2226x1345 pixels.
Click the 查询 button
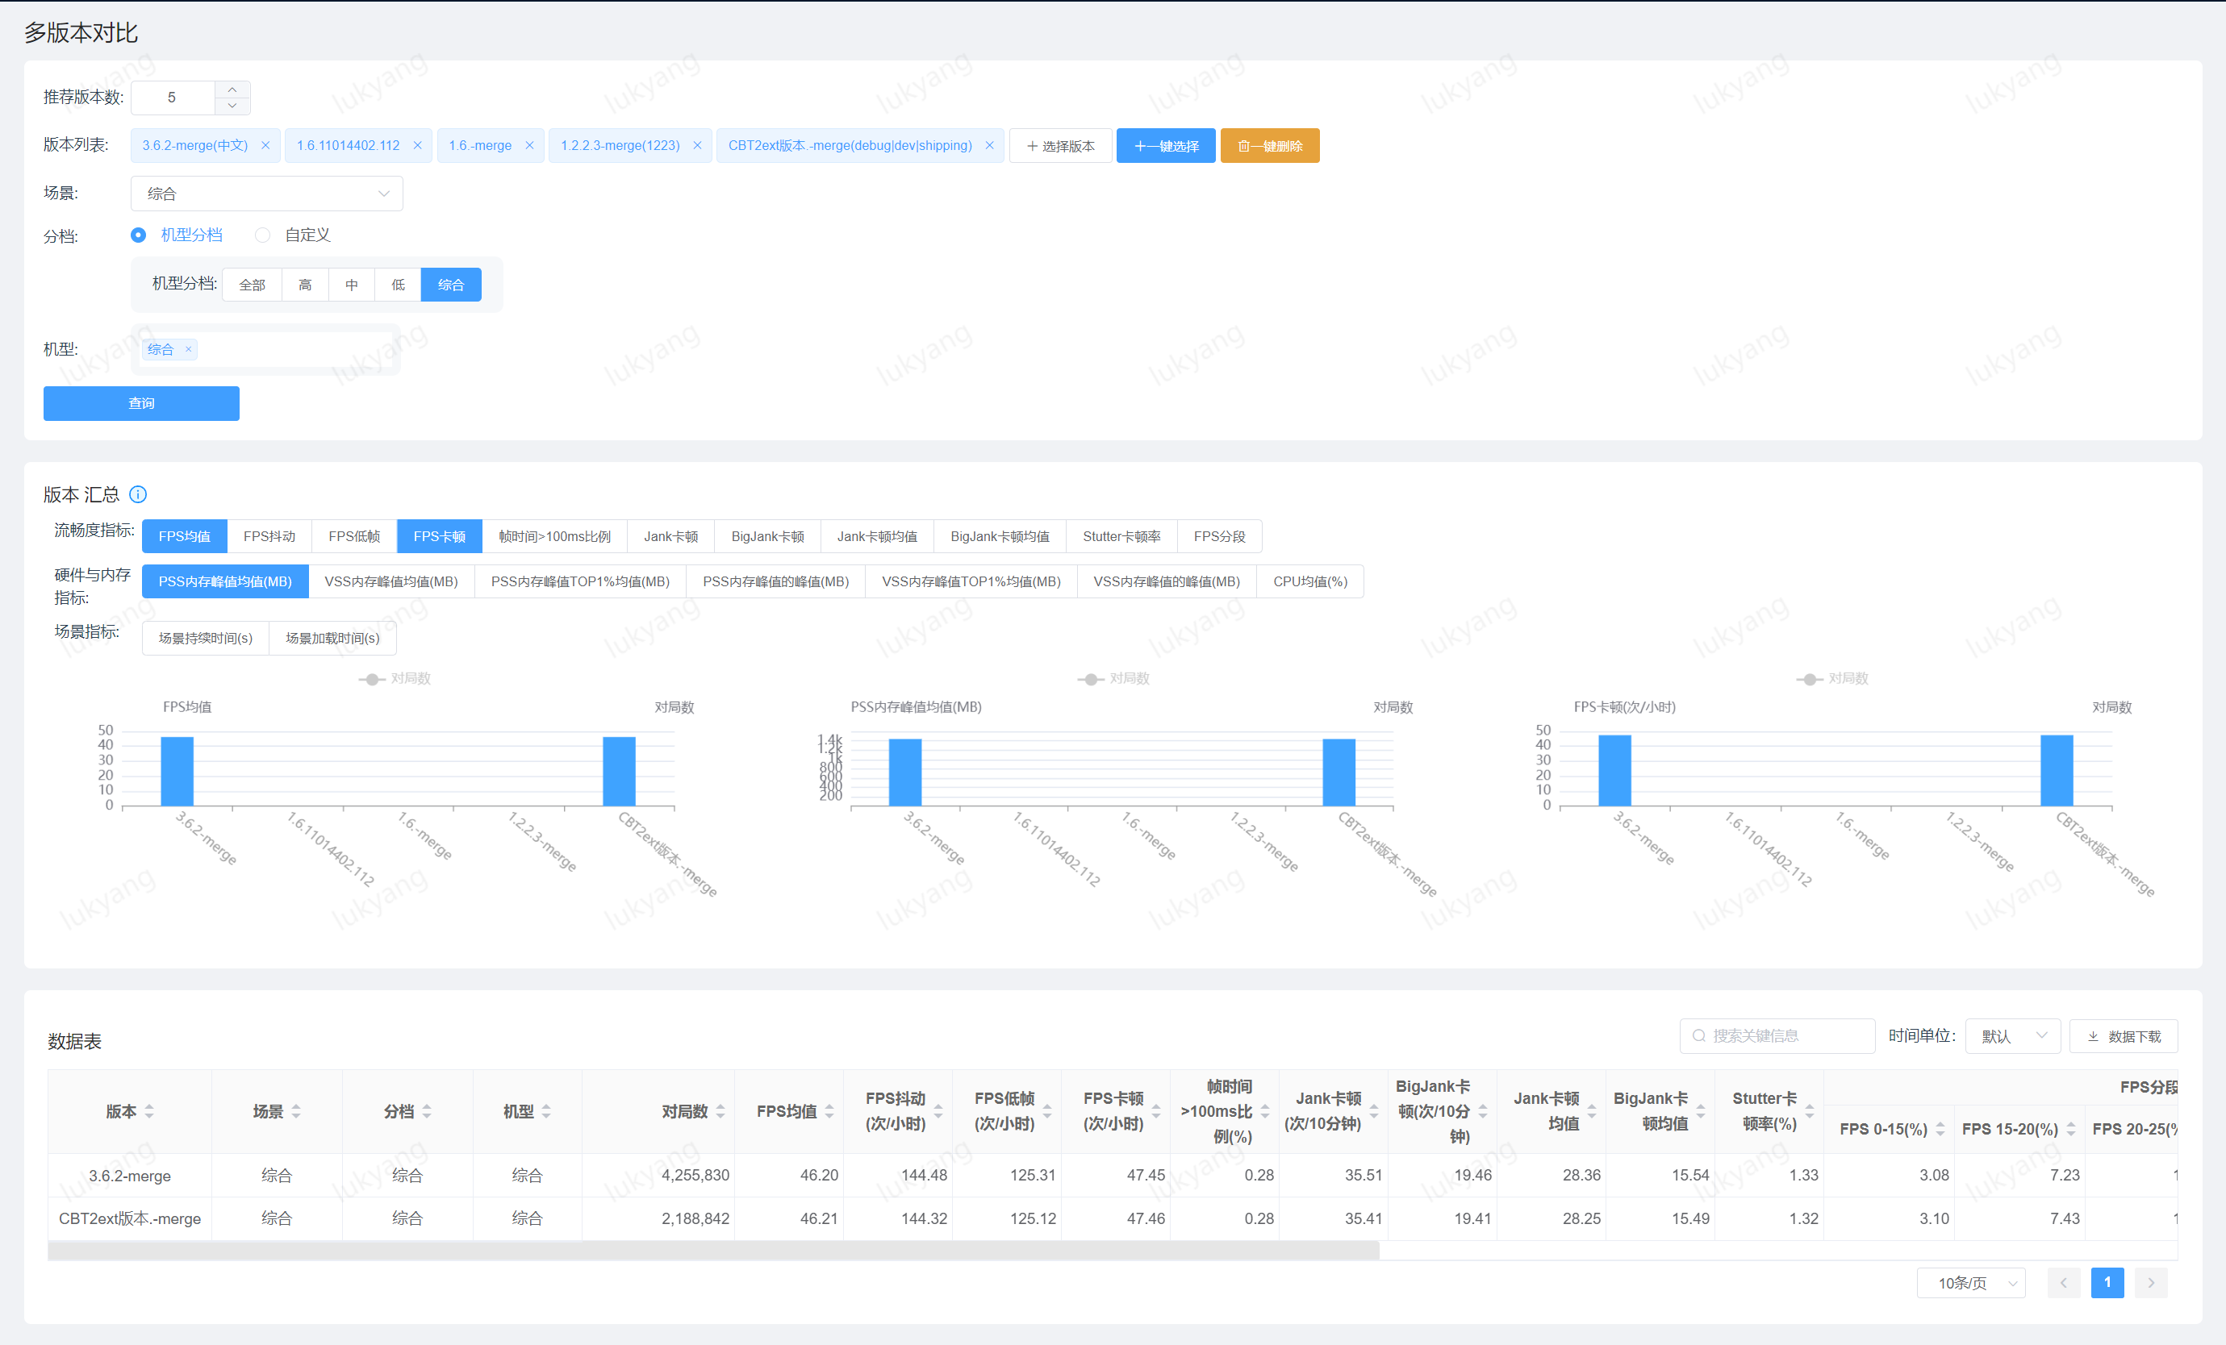click(x=141, y=403)
